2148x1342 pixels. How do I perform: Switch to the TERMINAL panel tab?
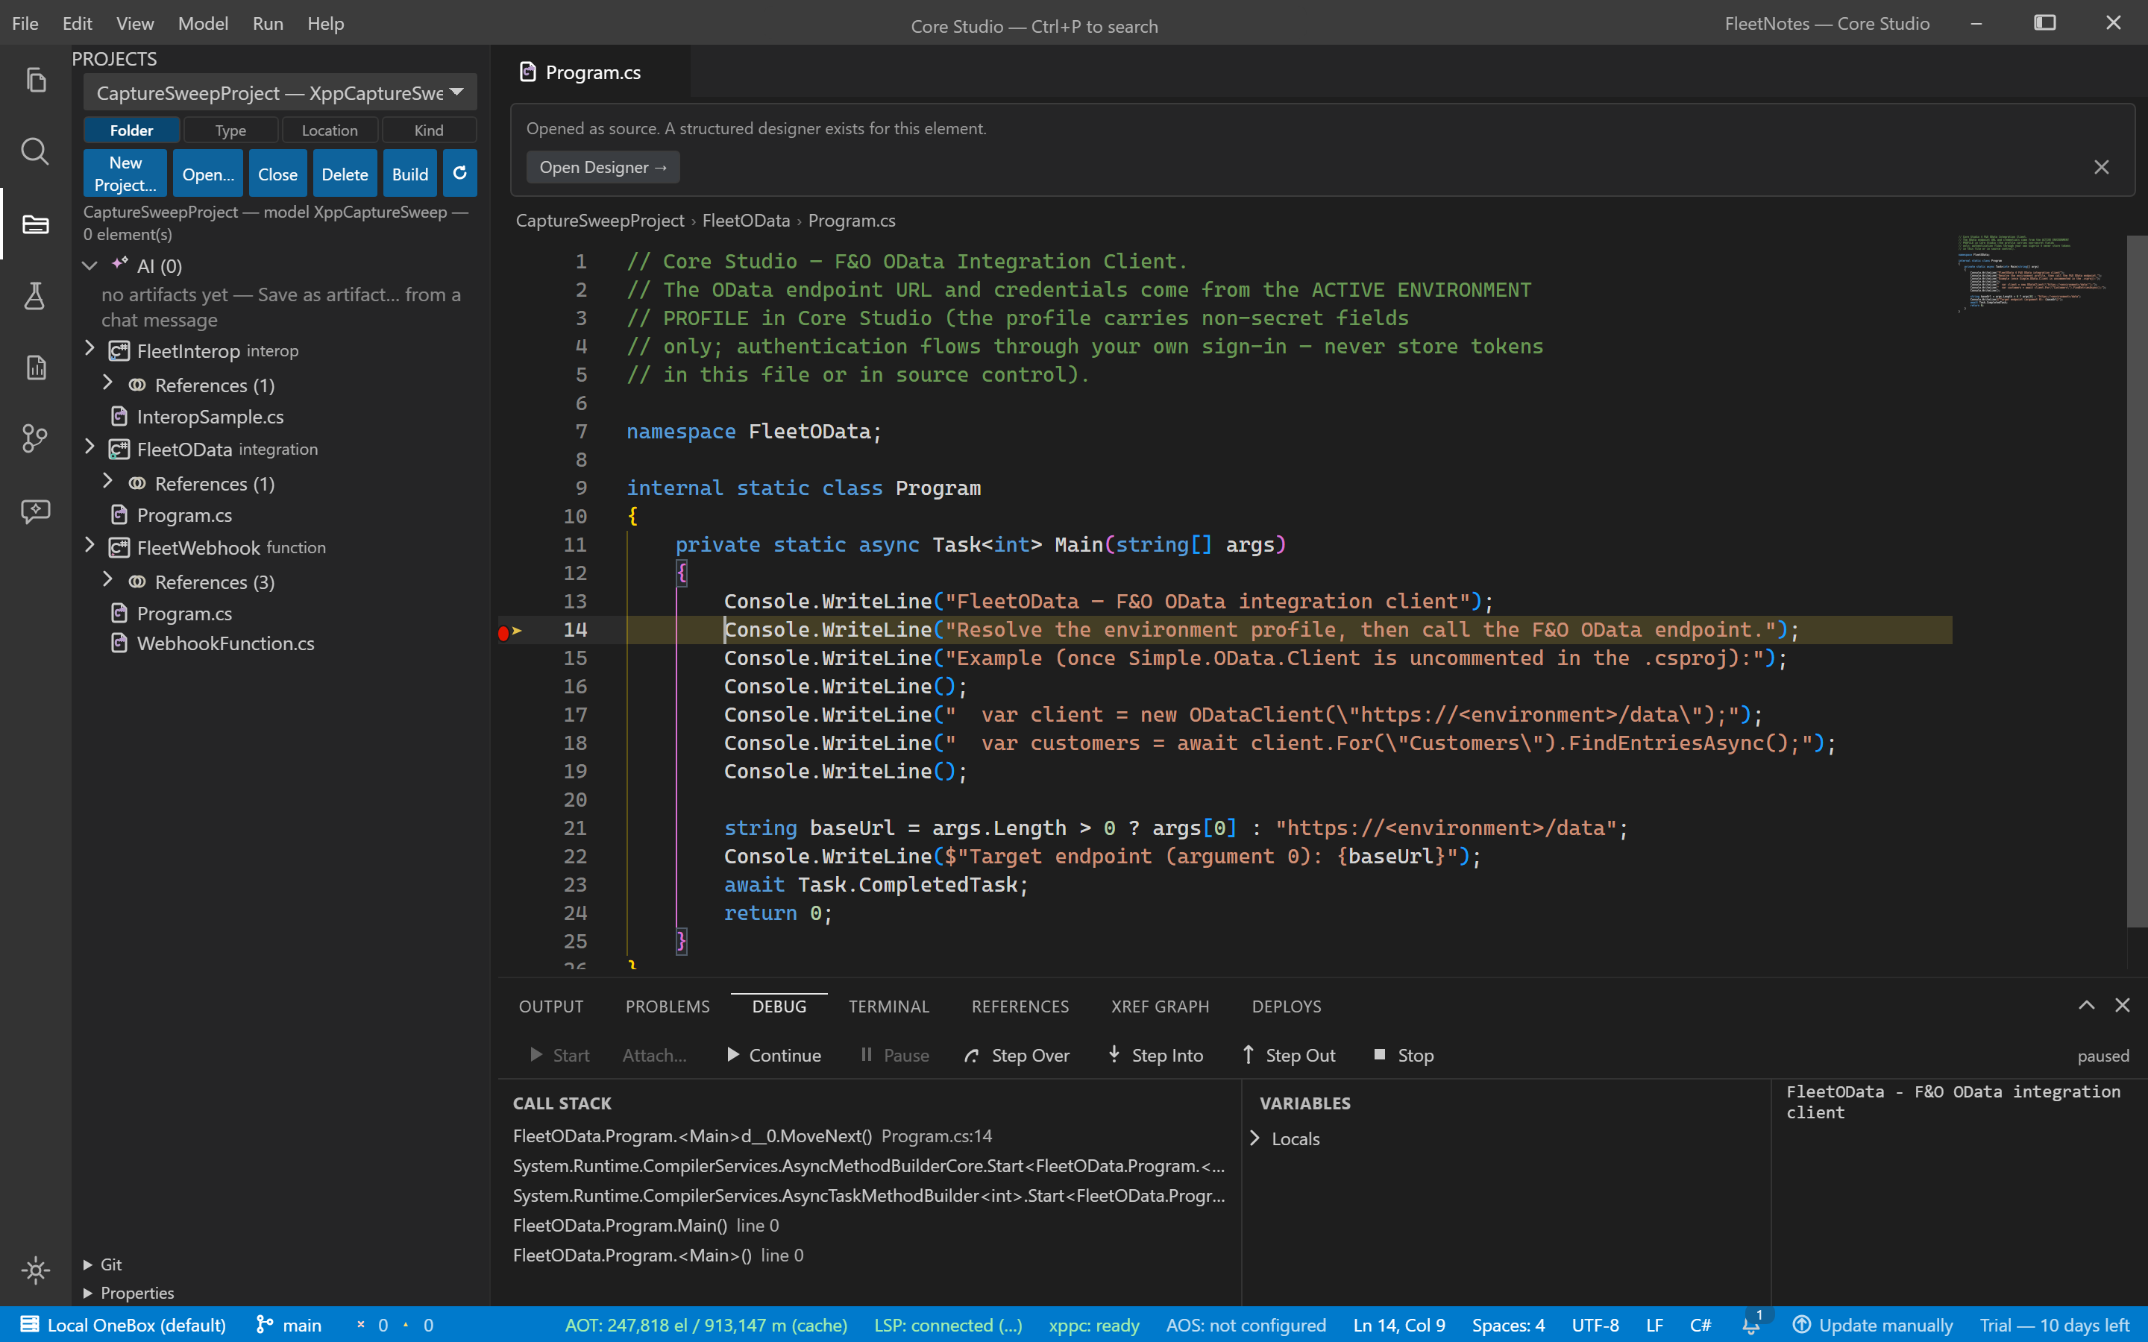tap(888, 1006)
